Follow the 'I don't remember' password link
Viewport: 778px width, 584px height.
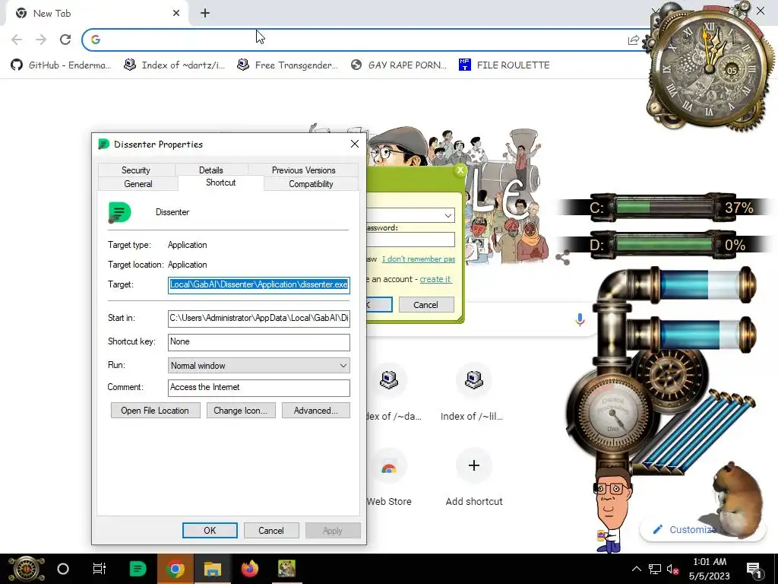coord(419,259)
